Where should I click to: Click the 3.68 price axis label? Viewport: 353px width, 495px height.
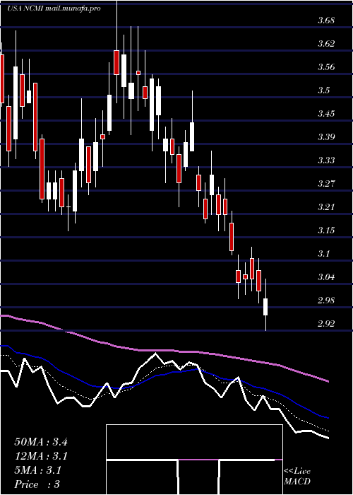pos(325,21)
